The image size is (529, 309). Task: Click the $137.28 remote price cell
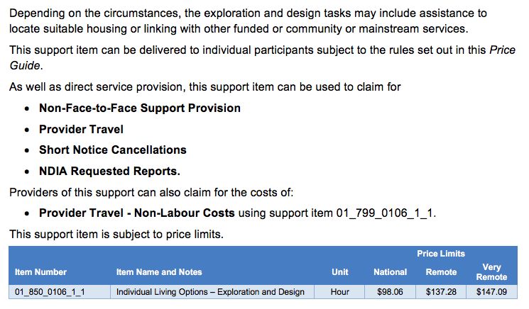(x=441, y=292)
